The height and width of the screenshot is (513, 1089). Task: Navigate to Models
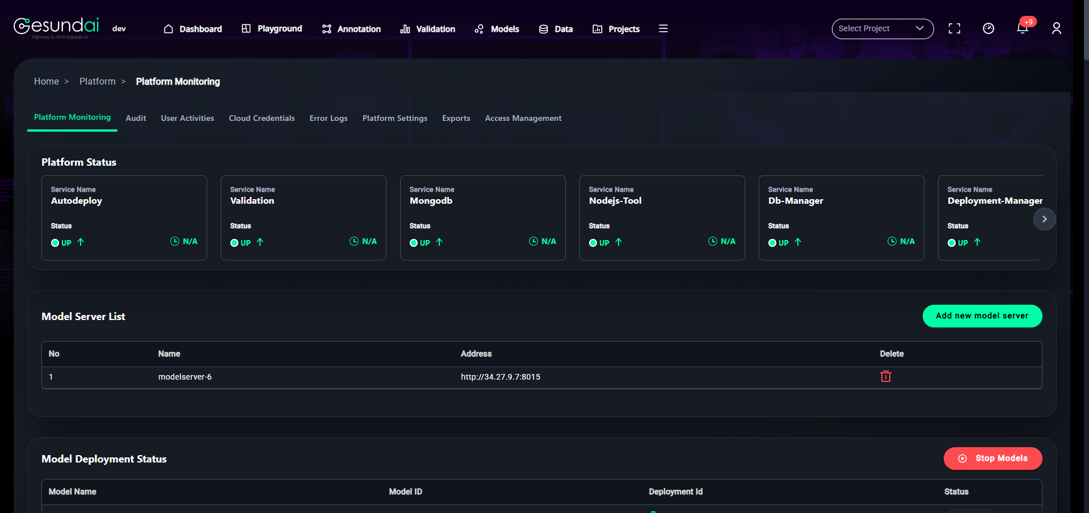click(x=497, y=29)
